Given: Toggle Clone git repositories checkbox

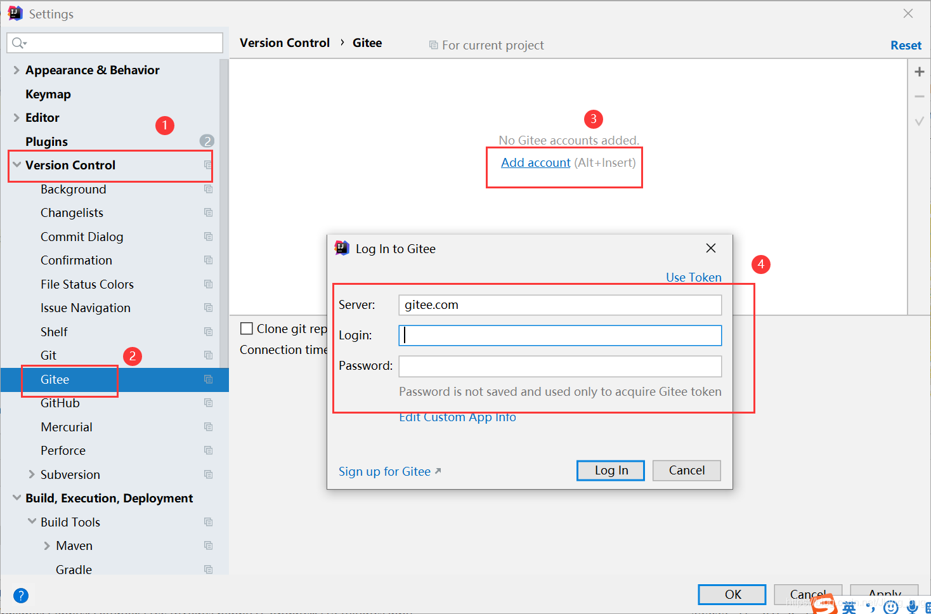Looking at the screenshot, I should [x=247, y=329].
